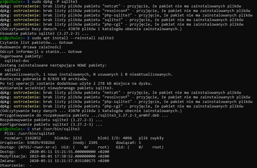Click the Modyfikacja date 2019-06-01
Viewport: 257px width, 168px height.
click(x=41, y=156)
